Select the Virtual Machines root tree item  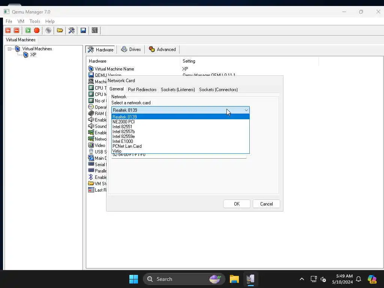click(x=37, y=49)
